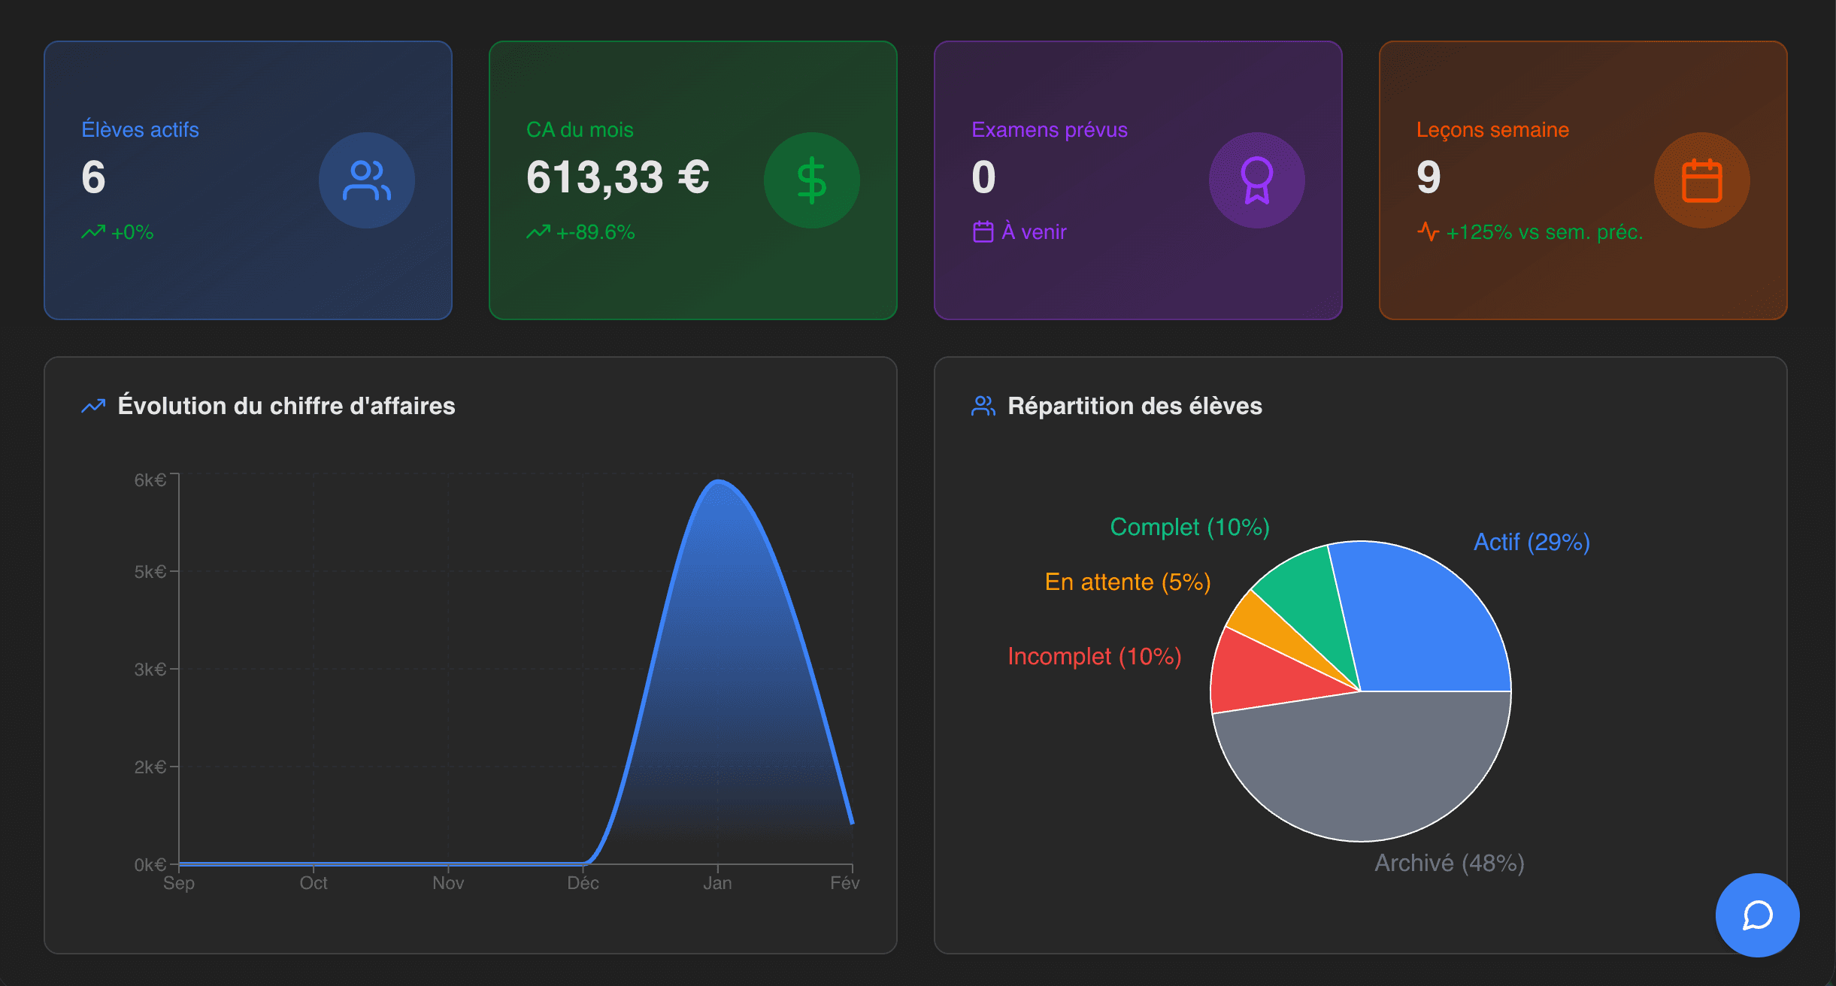This screenshot has width=1836, height=986.
Task: Click the award icon on Examens prévus card
Action: coord(1256,180)
